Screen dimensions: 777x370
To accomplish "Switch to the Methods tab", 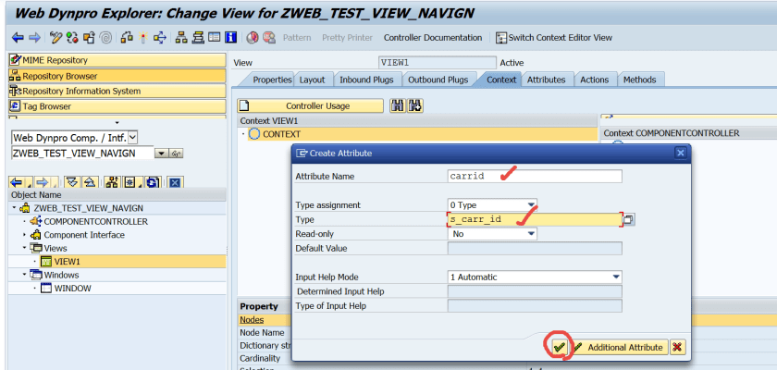I will (640, 80).
